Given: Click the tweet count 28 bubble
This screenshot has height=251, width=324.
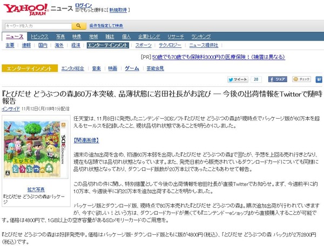Looking at the screenshot, I should 256,79.
